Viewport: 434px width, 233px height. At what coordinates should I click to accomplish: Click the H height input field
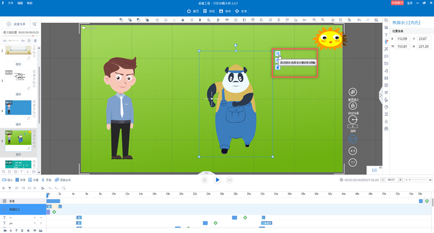coord(424,46)
